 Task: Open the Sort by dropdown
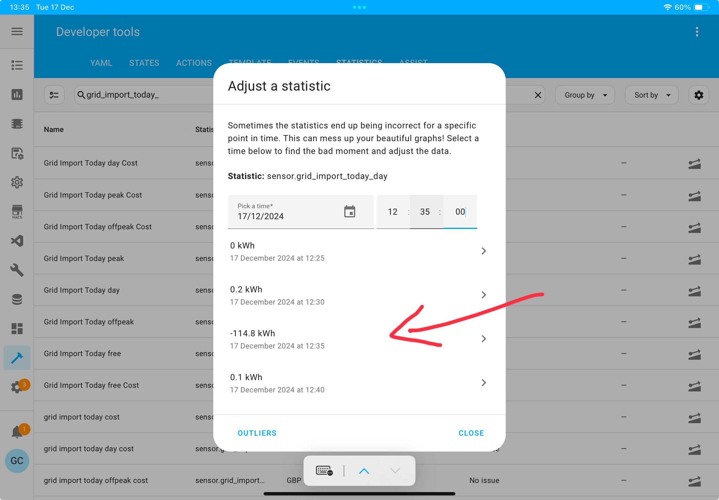tap(651, 95)
